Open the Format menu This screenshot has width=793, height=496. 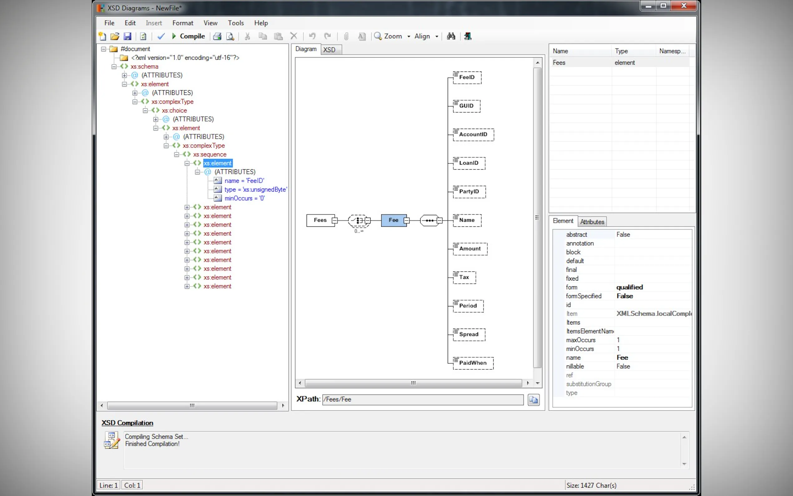pos(183,22)
